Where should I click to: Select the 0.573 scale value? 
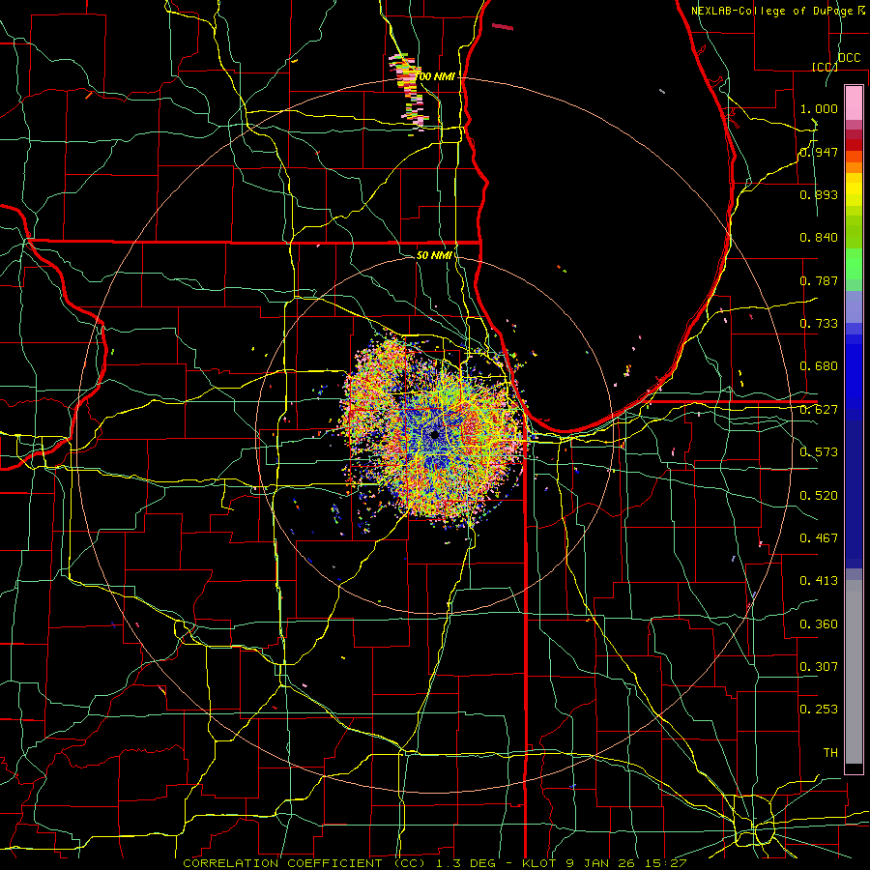pos(819,452)
